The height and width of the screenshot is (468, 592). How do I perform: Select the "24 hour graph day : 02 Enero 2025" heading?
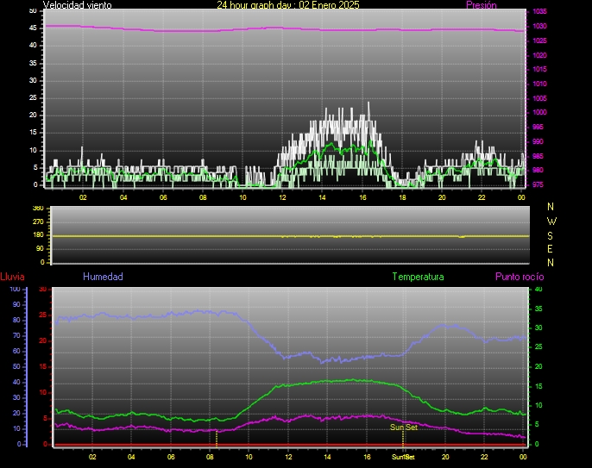[x=288, y=5]
